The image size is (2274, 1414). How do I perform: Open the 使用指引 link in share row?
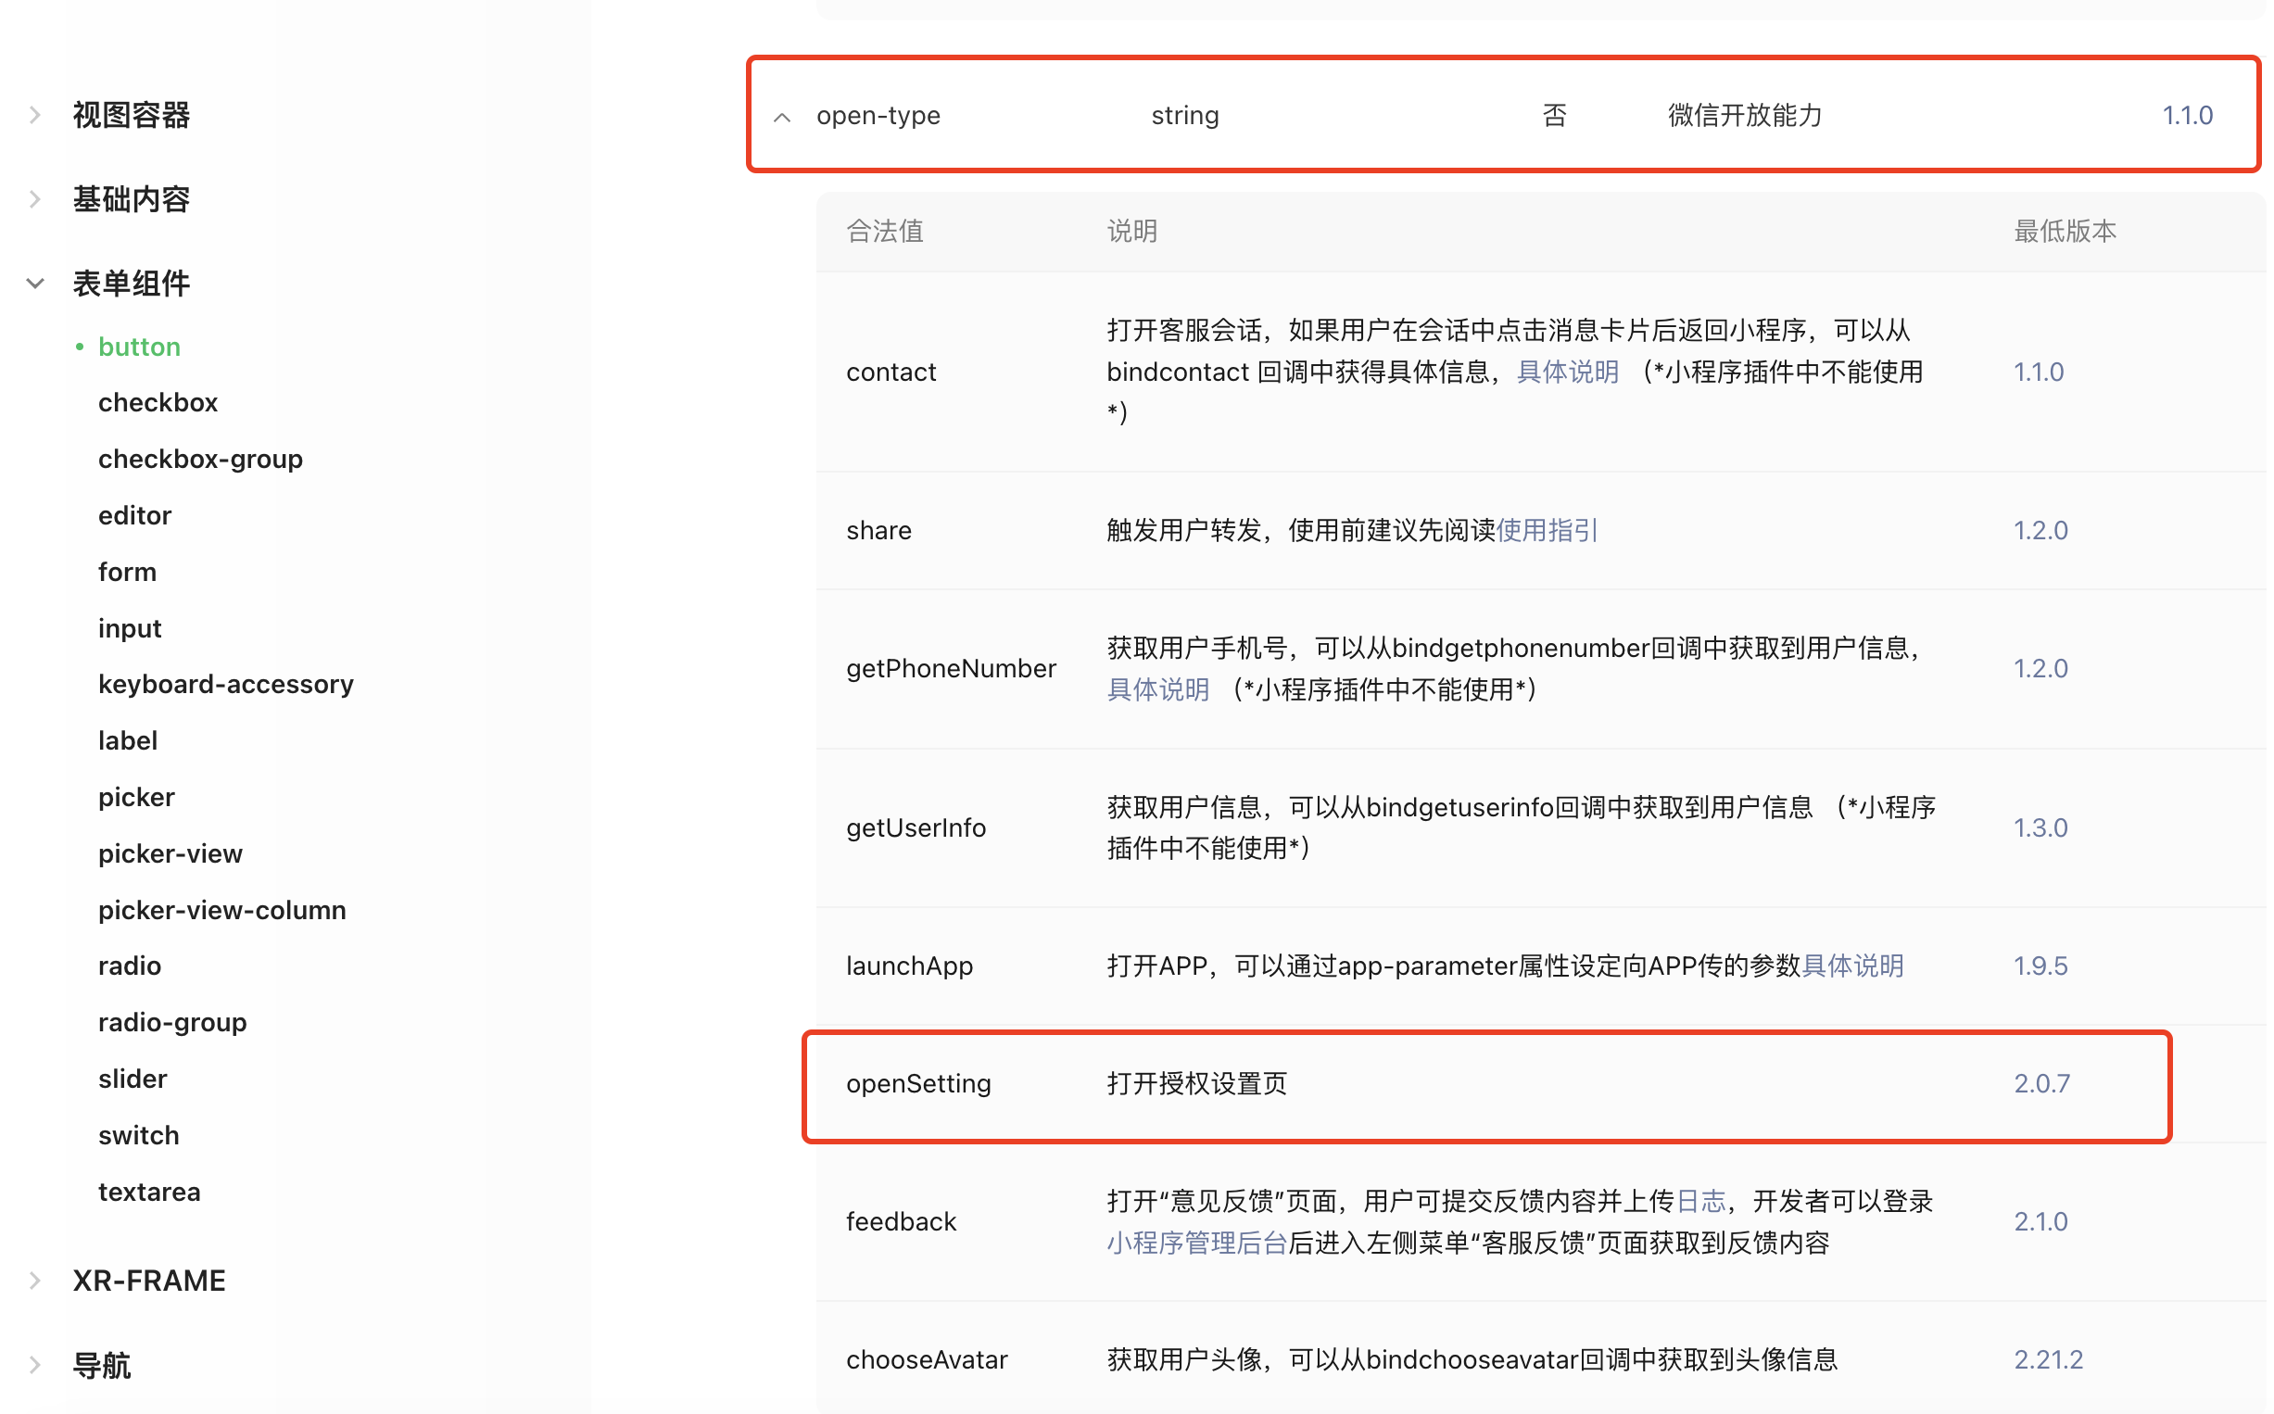(1548, 530)
